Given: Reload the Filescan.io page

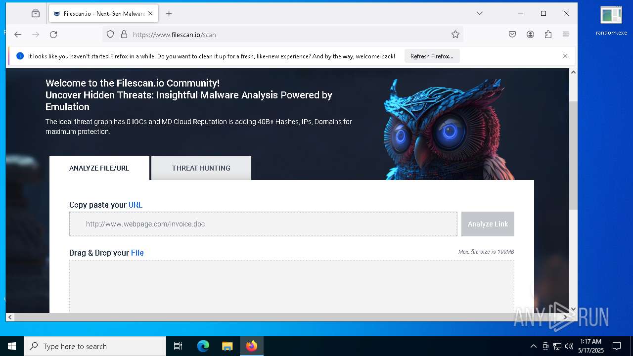Looking at the screenshot, I should tap(53, 34).
